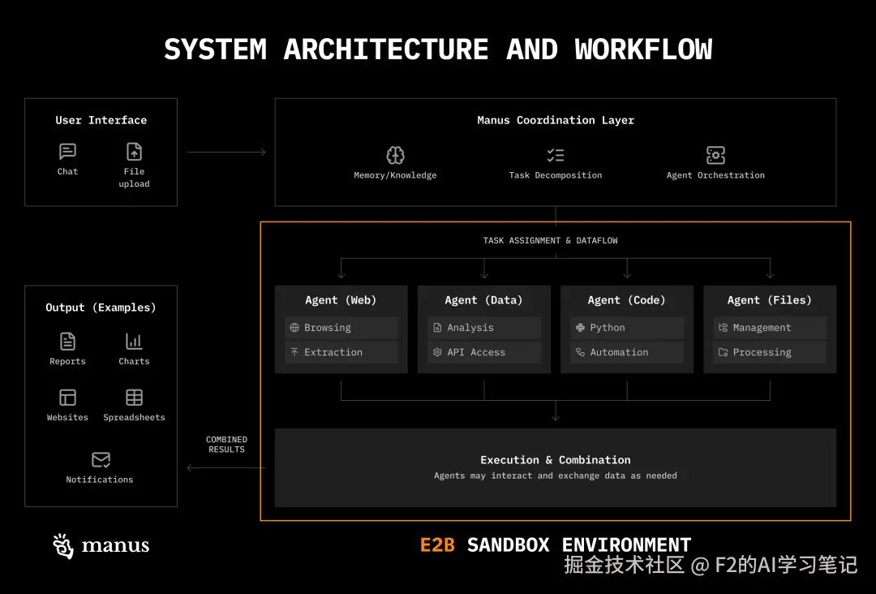Click the Memory/Knowledge label text
The width and height of the screenshot is (876, 594).
point(395,175)
